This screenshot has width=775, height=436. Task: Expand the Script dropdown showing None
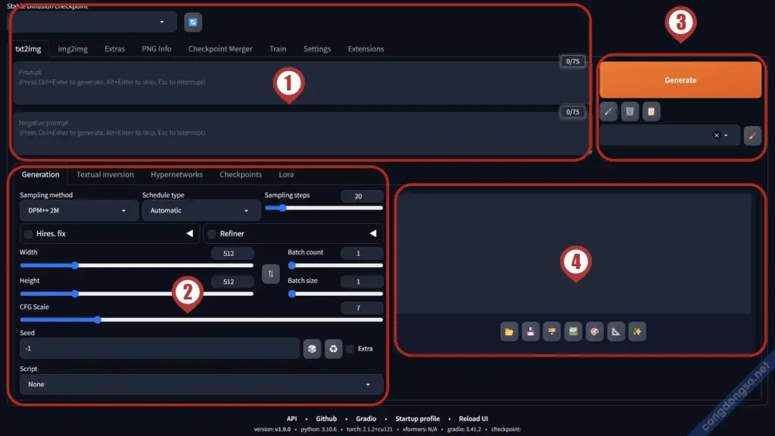click(x=201, y=385)
